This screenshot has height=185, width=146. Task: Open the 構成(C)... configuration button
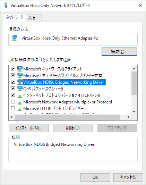[x=119, y=52]
